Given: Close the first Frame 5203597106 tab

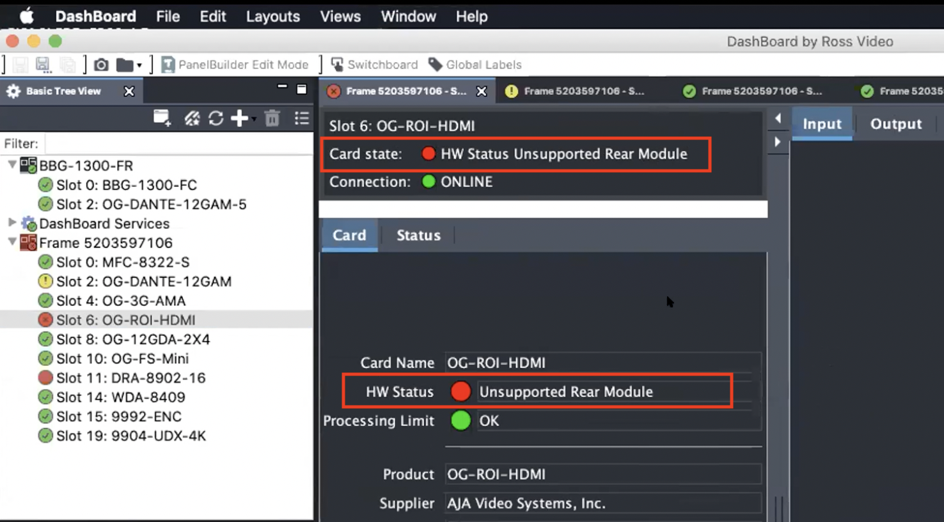Looking at the screenshot, I should (x=482, y=91).
